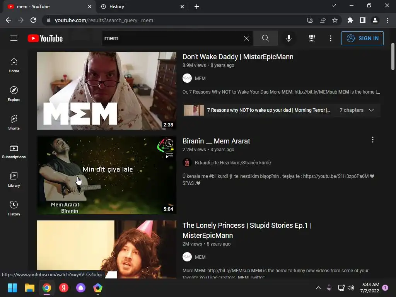The image size is (396, 297).
Task: Open the YouTube hamburger guide menu
Action: click(x=14, y=38)
